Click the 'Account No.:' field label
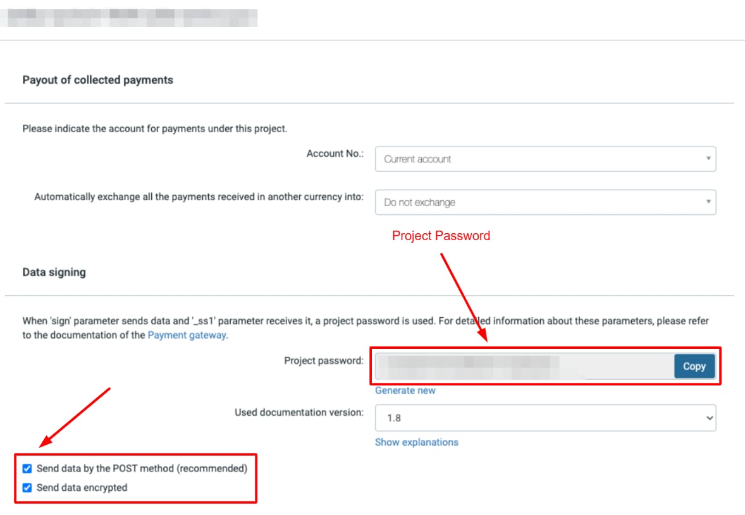 (335, 154)
